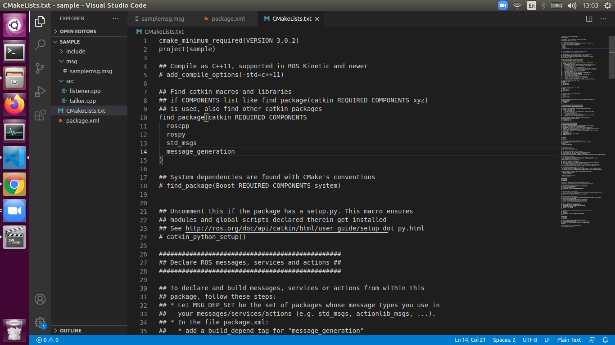Expand the OPEN EDITORS section
The image size is (615, 345).
coord(89,31)
